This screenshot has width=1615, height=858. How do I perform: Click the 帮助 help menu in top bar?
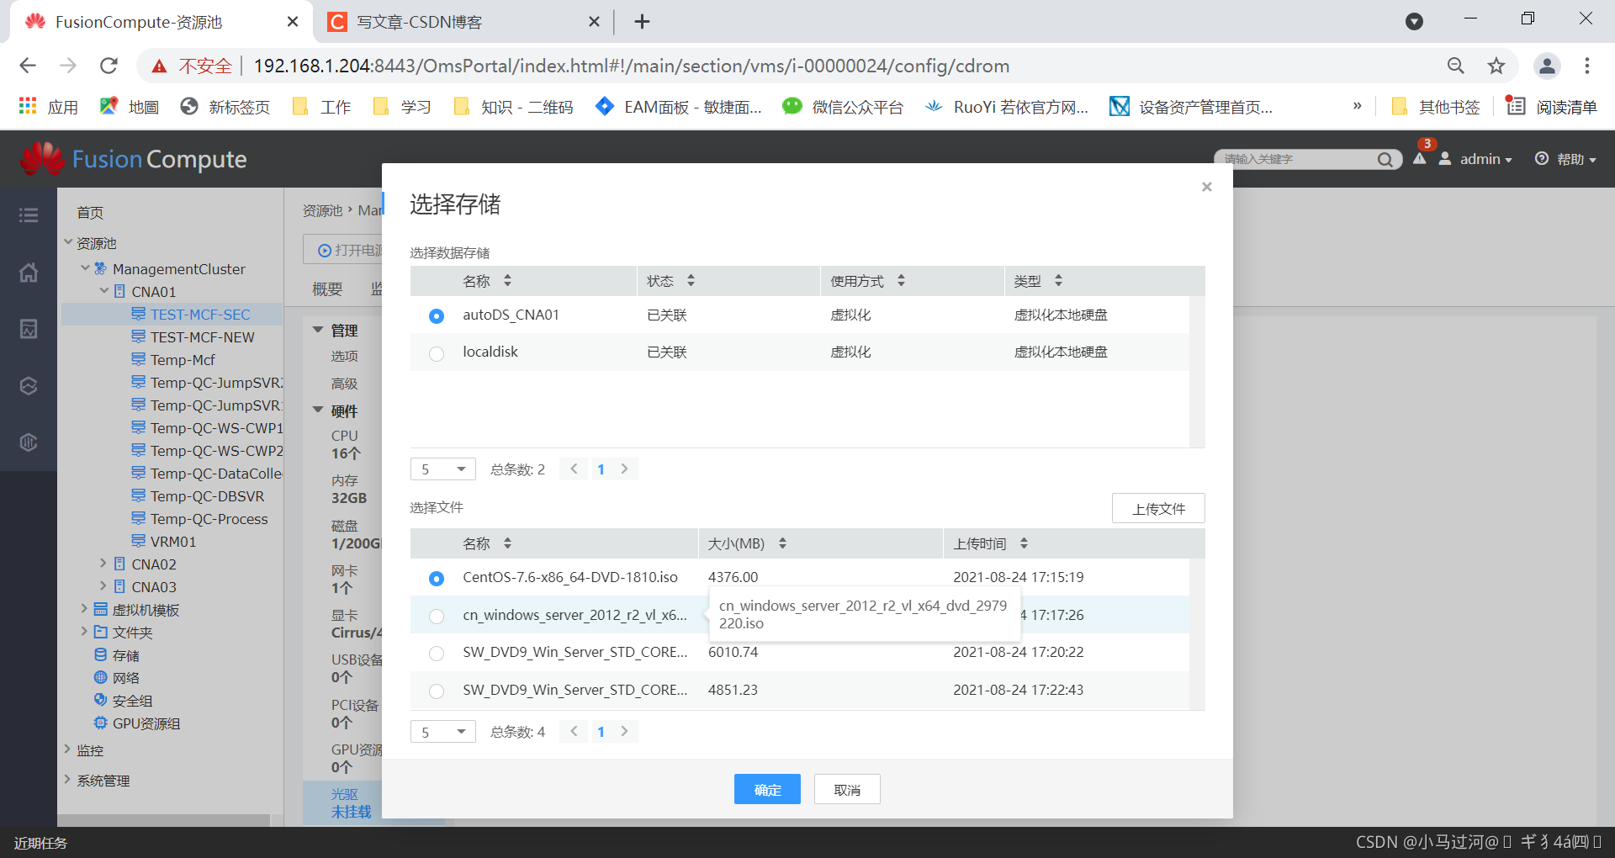click(1572, 159)
